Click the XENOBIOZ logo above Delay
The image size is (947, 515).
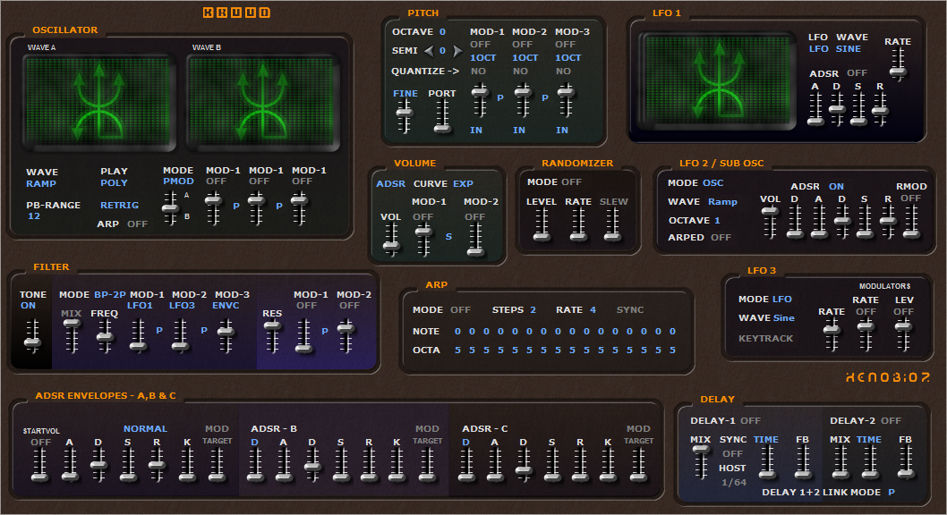click(891, 378)
